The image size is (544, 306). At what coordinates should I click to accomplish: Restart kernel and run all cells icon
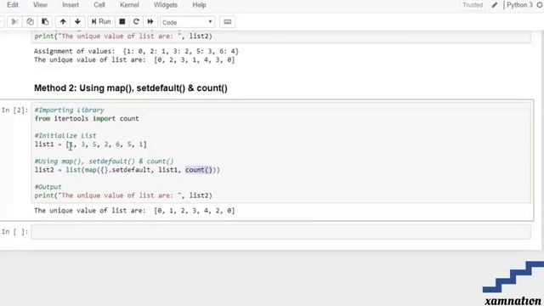click(150, 22)
